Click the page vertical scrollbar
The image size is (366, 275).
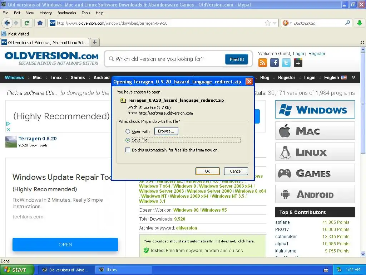(363, 103)
